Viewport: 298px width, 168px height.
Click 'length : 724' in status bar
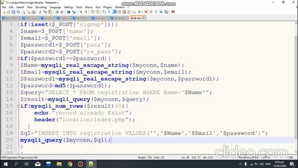(x=144, y=157)
